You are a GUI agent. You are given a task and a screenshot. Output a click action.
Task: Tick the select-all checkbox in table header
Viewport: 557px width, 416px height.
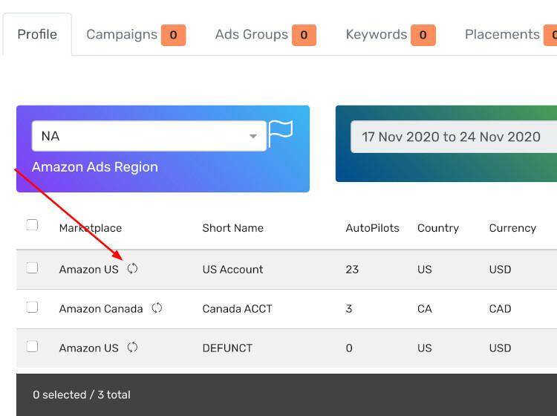coord(32,225)
